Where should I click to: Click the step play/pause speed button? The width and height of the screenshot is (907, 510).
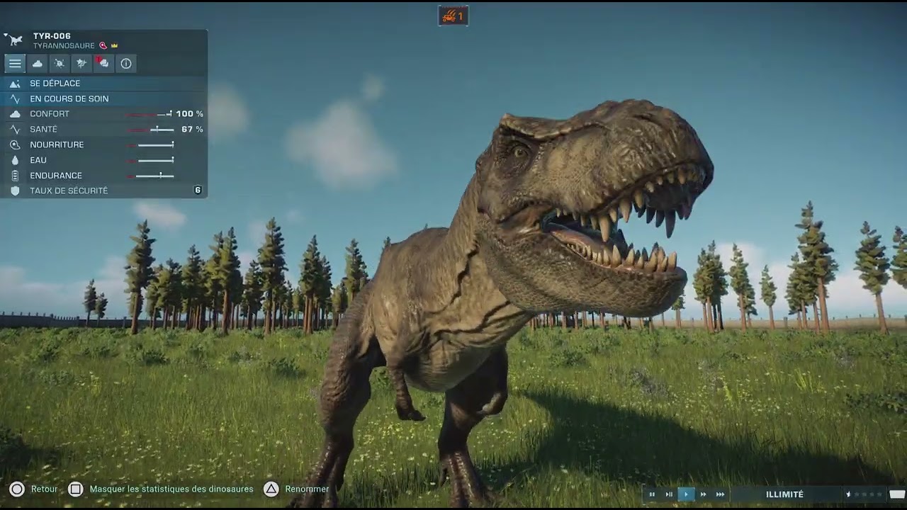pos(669,494)
